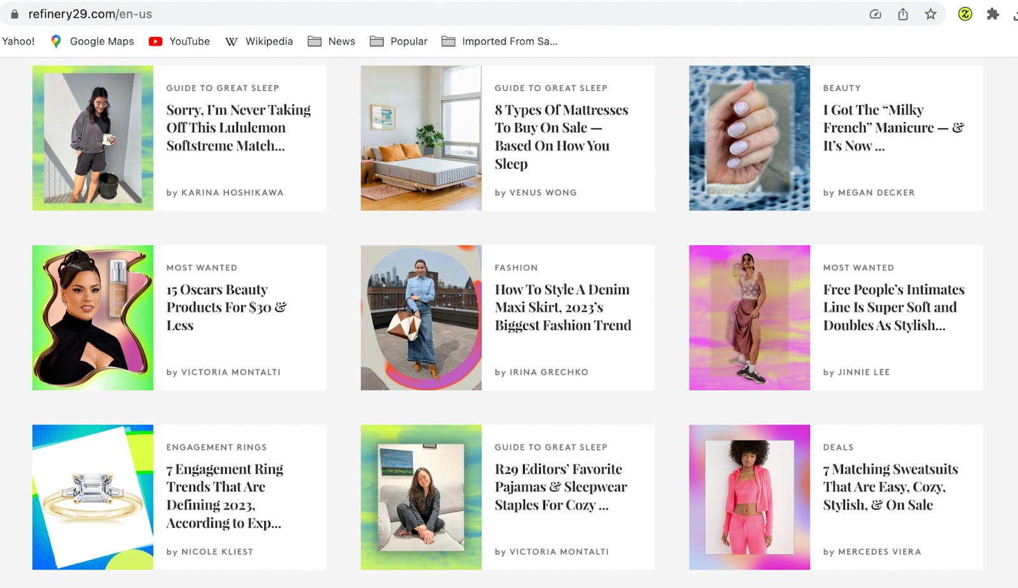This screenshot has height=588, width=1018.
Task: Open the Free People intimates thumbnail
Action: [750, 318]
